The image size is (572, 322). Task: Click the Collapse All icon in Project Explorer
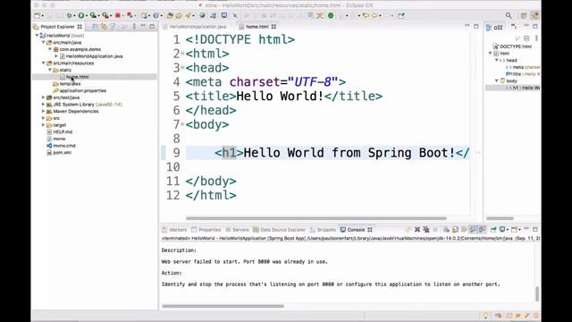coord(96,27)
